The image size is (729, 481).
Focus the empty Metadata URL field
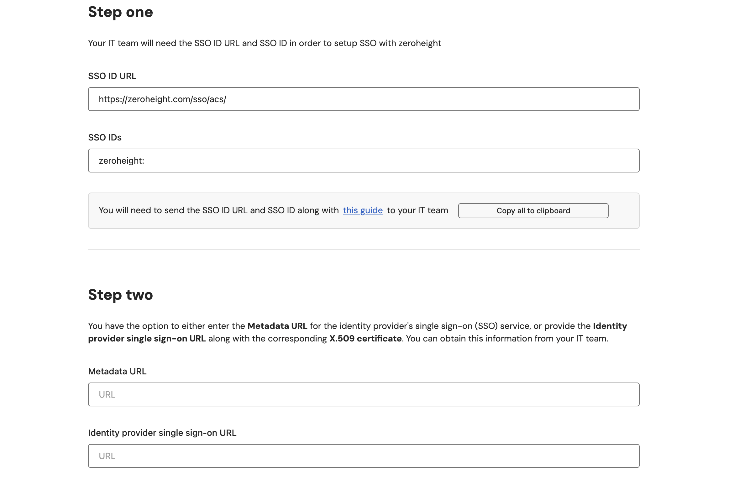(x=364, y=394)
